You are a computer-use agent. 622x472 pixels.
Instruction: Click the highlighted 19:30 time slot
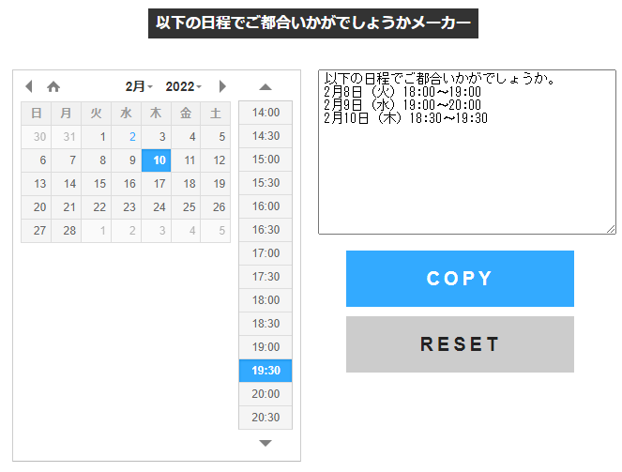265,371
